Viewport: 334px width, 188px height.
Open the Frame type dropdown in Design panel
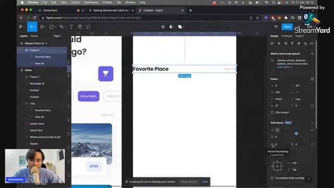click(275, 79)
